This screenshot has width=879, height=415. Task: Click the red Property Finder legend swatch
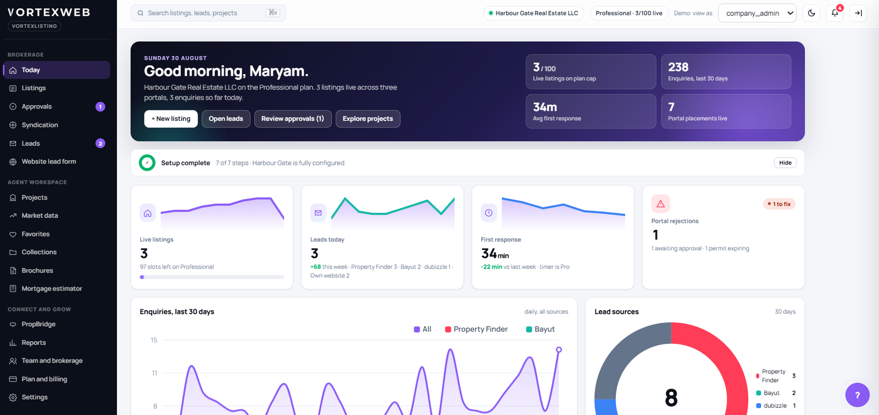point(758,376)
